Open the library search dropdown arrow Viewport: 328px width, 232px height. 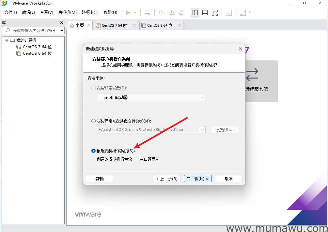click(x=62, y=31)
